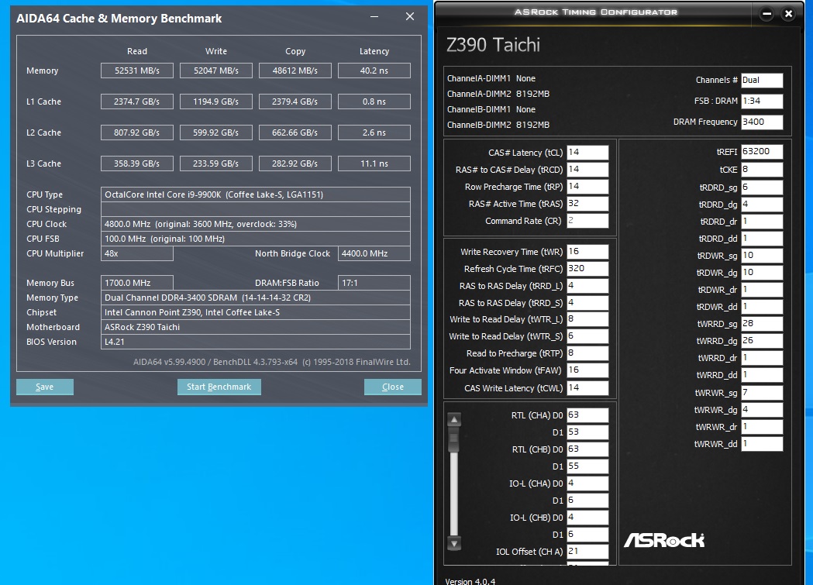The image size is (813, 585).
Task: Click the IOL Offset (CH A) field
Action: click(587, 552)
